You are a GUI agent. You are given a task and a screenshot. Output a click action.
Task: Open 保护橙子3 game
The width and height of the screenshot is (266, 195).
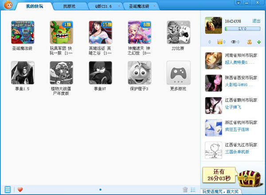click(139, 73)
